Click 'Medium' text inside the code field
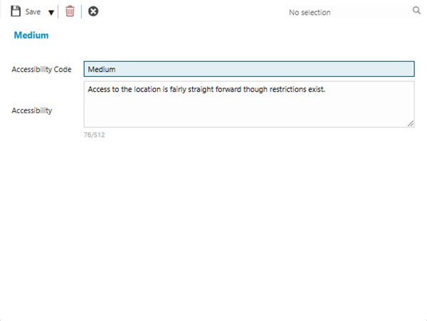The image size is (427, 321). click(101, 69)
